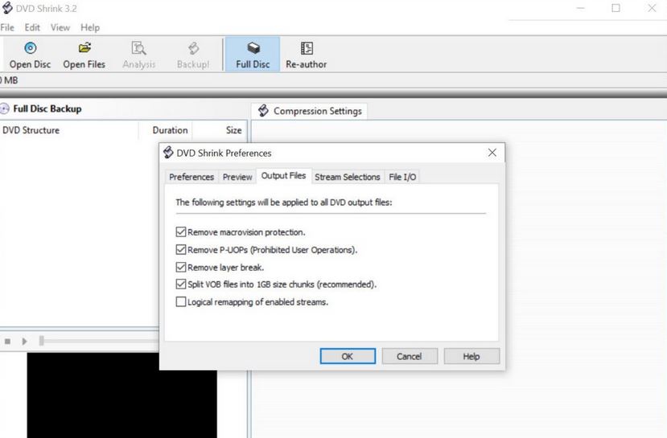Click the Full Disc Backup disc icon
Image resolution: width=667 pixels, height=438 pixels.
[x=5, y=108]
